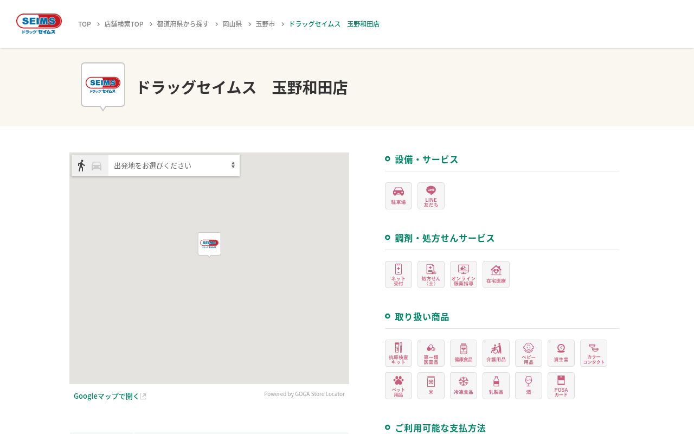694x434 pixels.
Task: Click the カラーコンタクト icon
Action: tap(594, 353)
